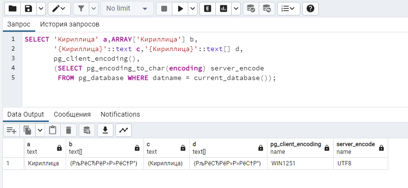Screen dimensions: 408x188
Task: Select the Data Output tab
Action: [26, 114]
